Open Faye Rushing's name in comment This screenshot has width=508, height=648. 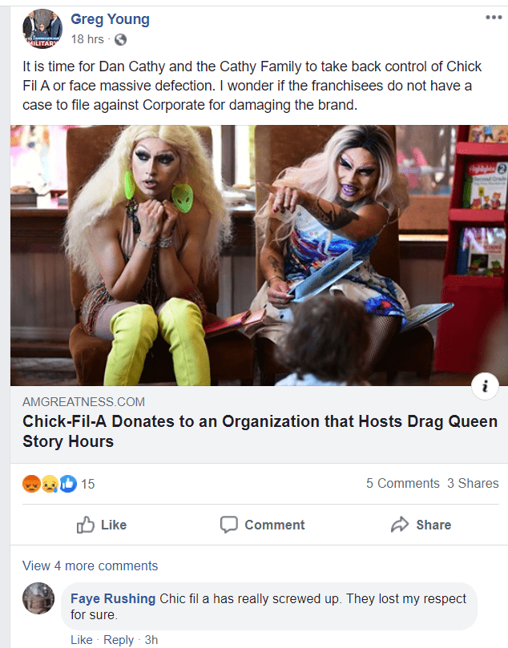point(113,598)
